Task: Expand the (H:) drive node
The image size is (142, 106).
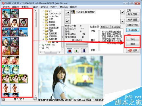Action: pyautogui.click(x=40, y=47)
